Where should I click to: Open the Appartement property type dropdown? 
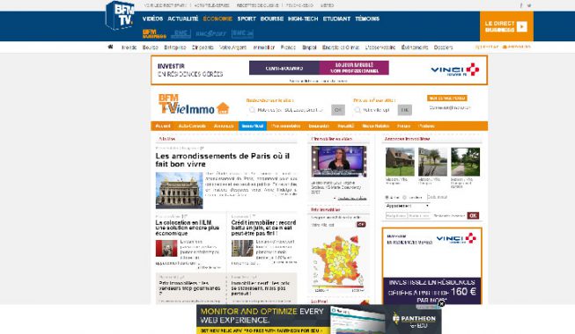pos(408,206)
